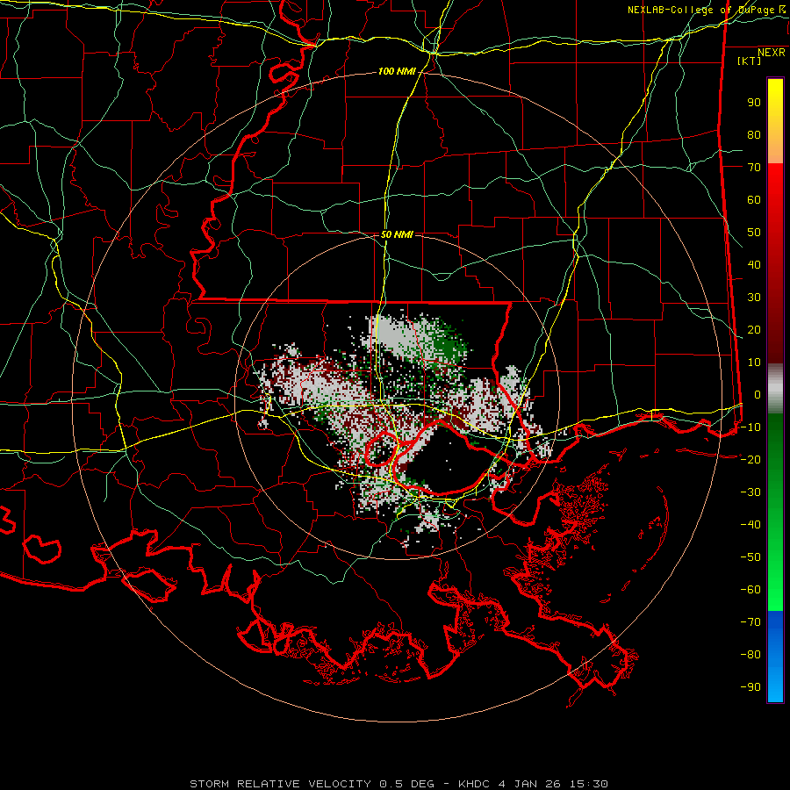790x790 pixels.
Task: Pick the bright green band near -60
Action: [x=775, y=592]
